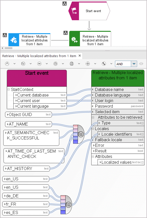Click the Localized values output row
The width and height of the screenshot is (147, 218).
[121, 162]
